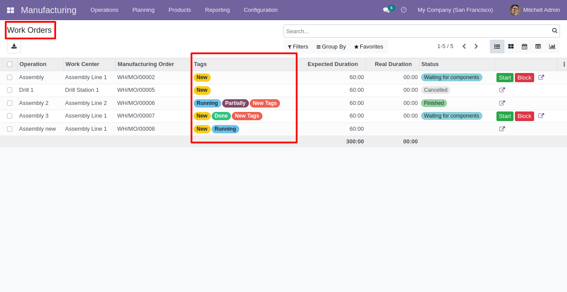Screen dimensions: 567x292
Task: Switch to kanban view
Action: pyautogui.click(x=511, y=46)
